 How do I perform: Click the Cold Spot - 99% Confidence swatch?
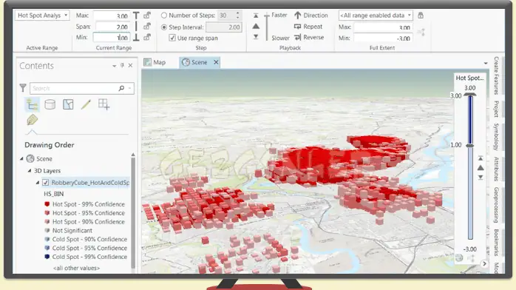(x=47, y=257)
